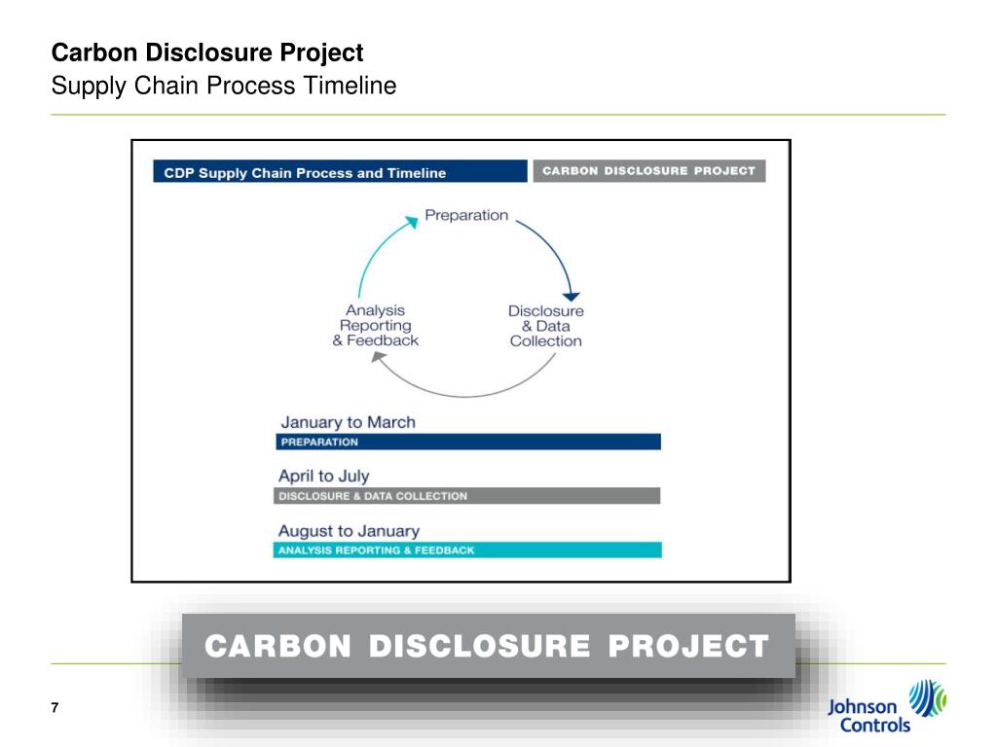Click the subtitle 'Supply Chain Process Timeline'
This screenshot has height=747, width=997.
pyautogui.click(x=224, y=86)
